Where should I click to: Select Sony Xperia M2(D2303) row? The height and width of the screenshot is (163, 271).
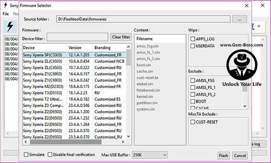74,87
